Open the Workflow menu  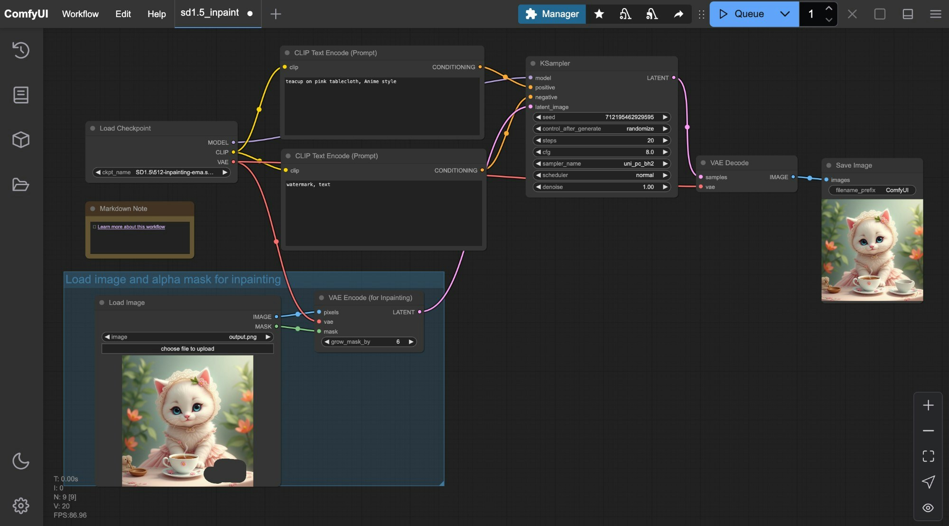pos(80,14)
